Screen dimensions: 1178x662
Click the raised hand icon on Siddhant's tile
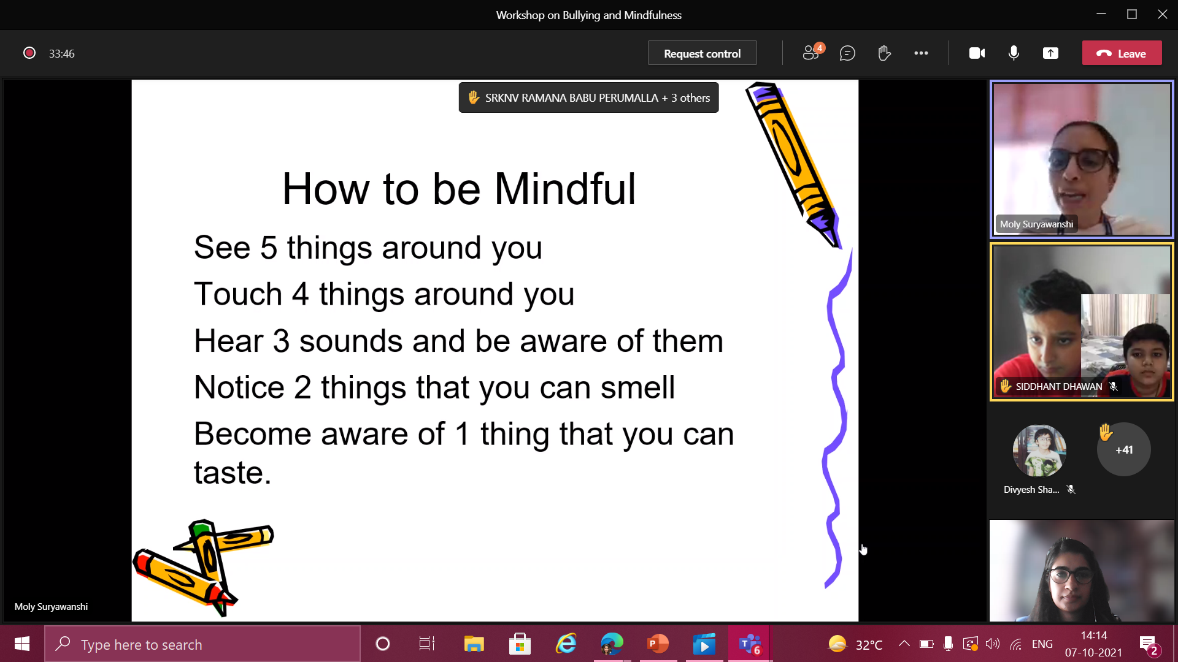point(1005,386)
